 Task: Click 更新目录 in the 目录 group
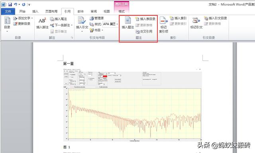[x=22, y=24]
